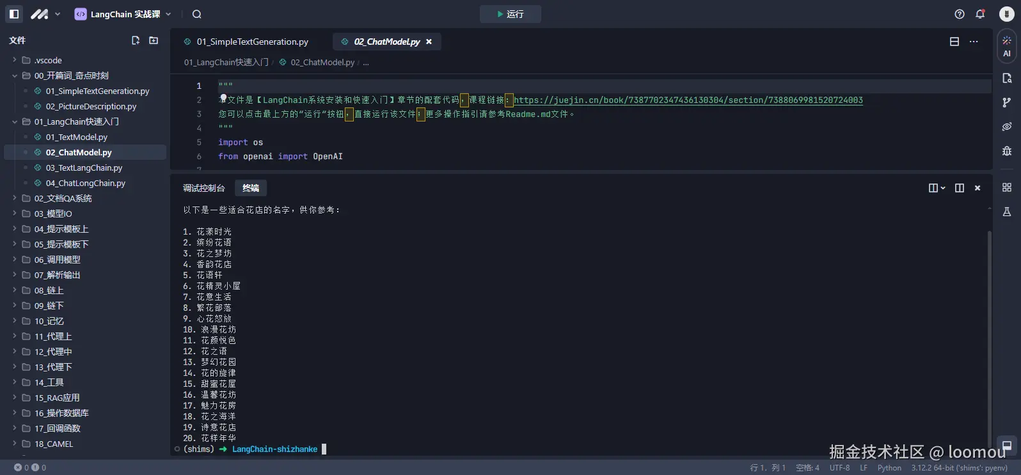Viewport: 1021px width, 475px height.
Task: Expand the 02_文档QA系统 folder
Action: [x=63, y=198]
